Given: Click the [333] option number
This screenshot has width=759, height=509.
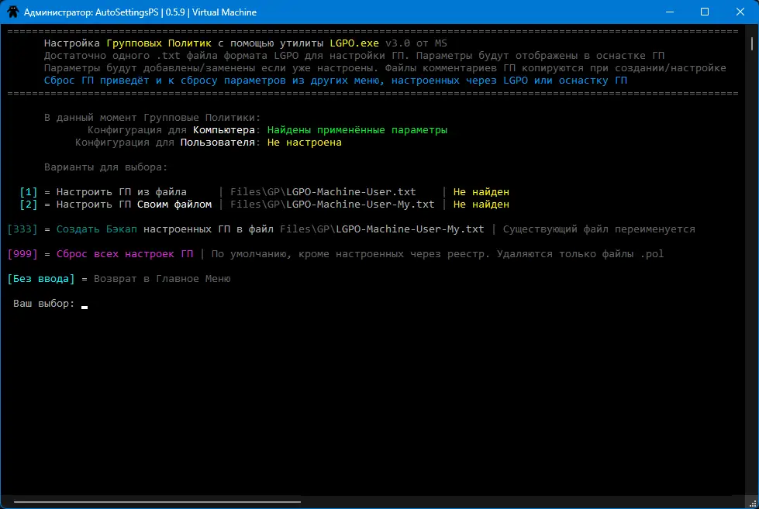Looking at the screenshot, I should click(22, 229).
